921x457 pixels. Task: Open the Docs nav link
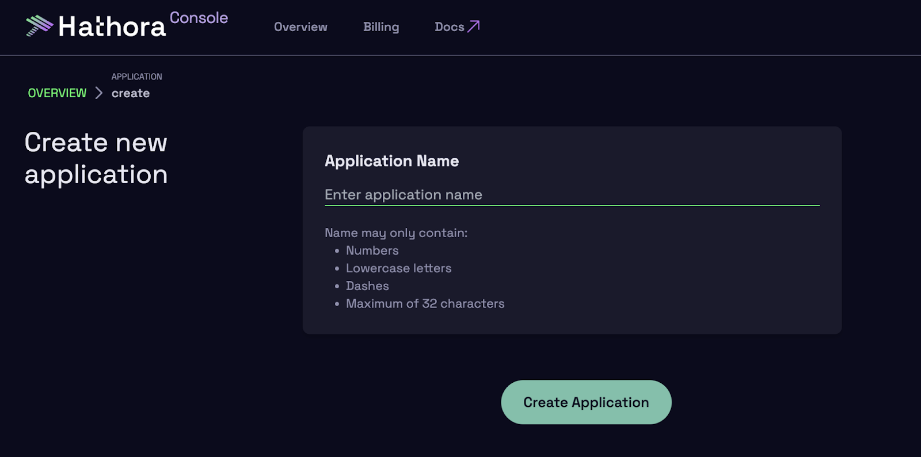point(457,27)
